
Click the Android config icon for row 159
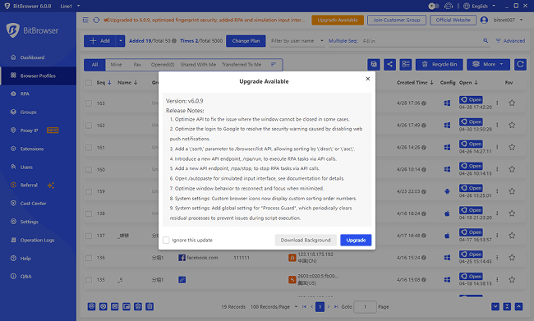[447, 191]
